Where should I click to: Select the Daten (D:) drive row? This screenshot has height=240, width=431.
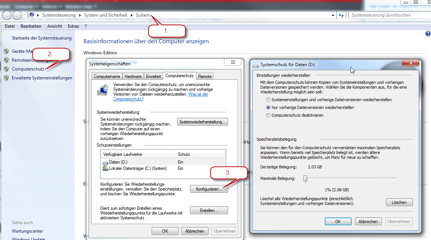pyautogui.click(x=163, y=162)
